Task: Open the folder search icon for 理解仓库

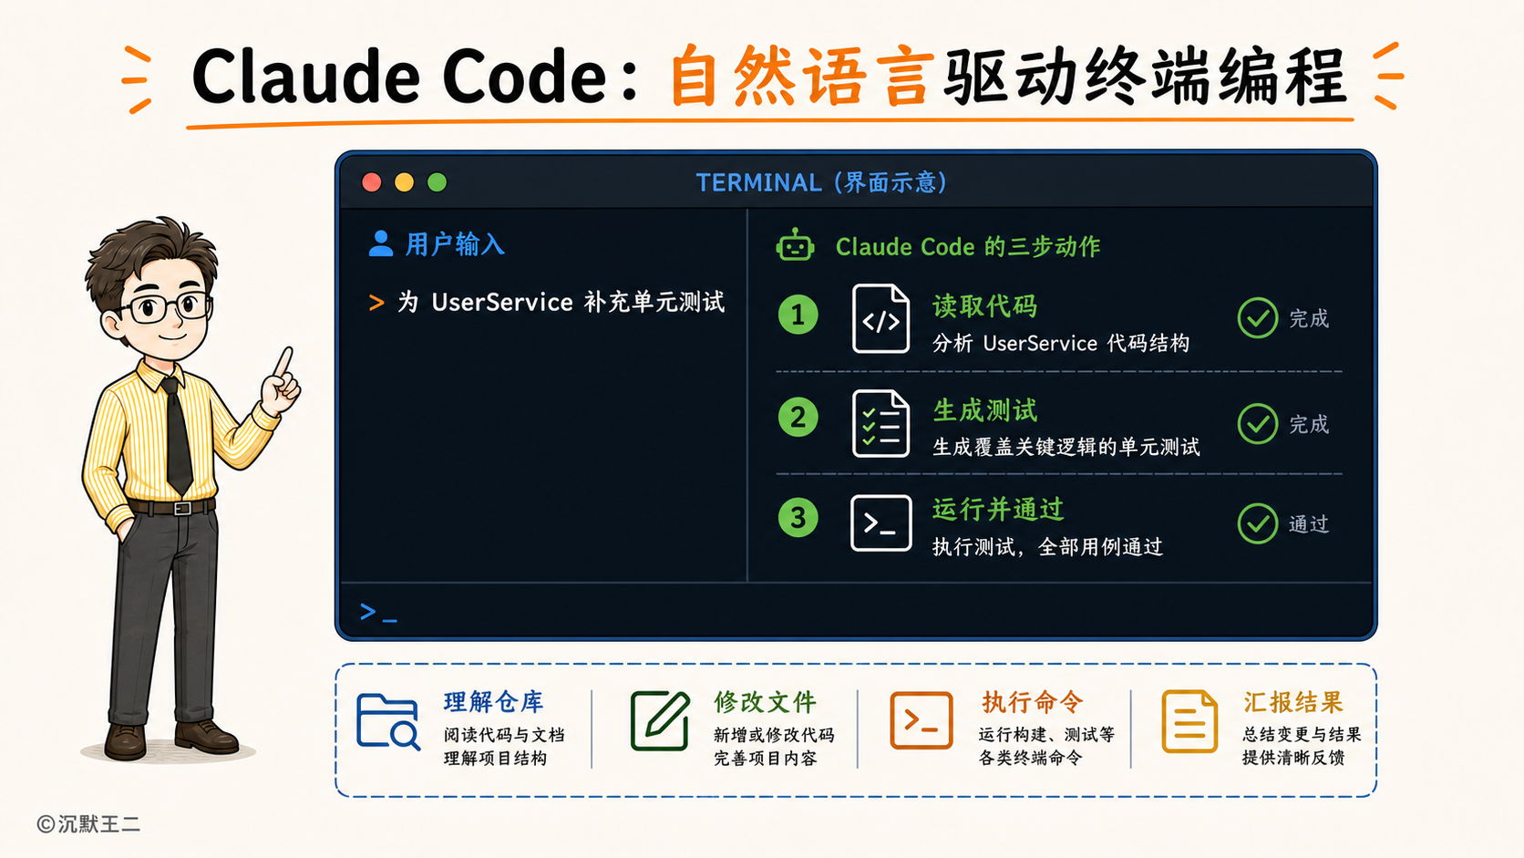Action: [x=388, y=721]
